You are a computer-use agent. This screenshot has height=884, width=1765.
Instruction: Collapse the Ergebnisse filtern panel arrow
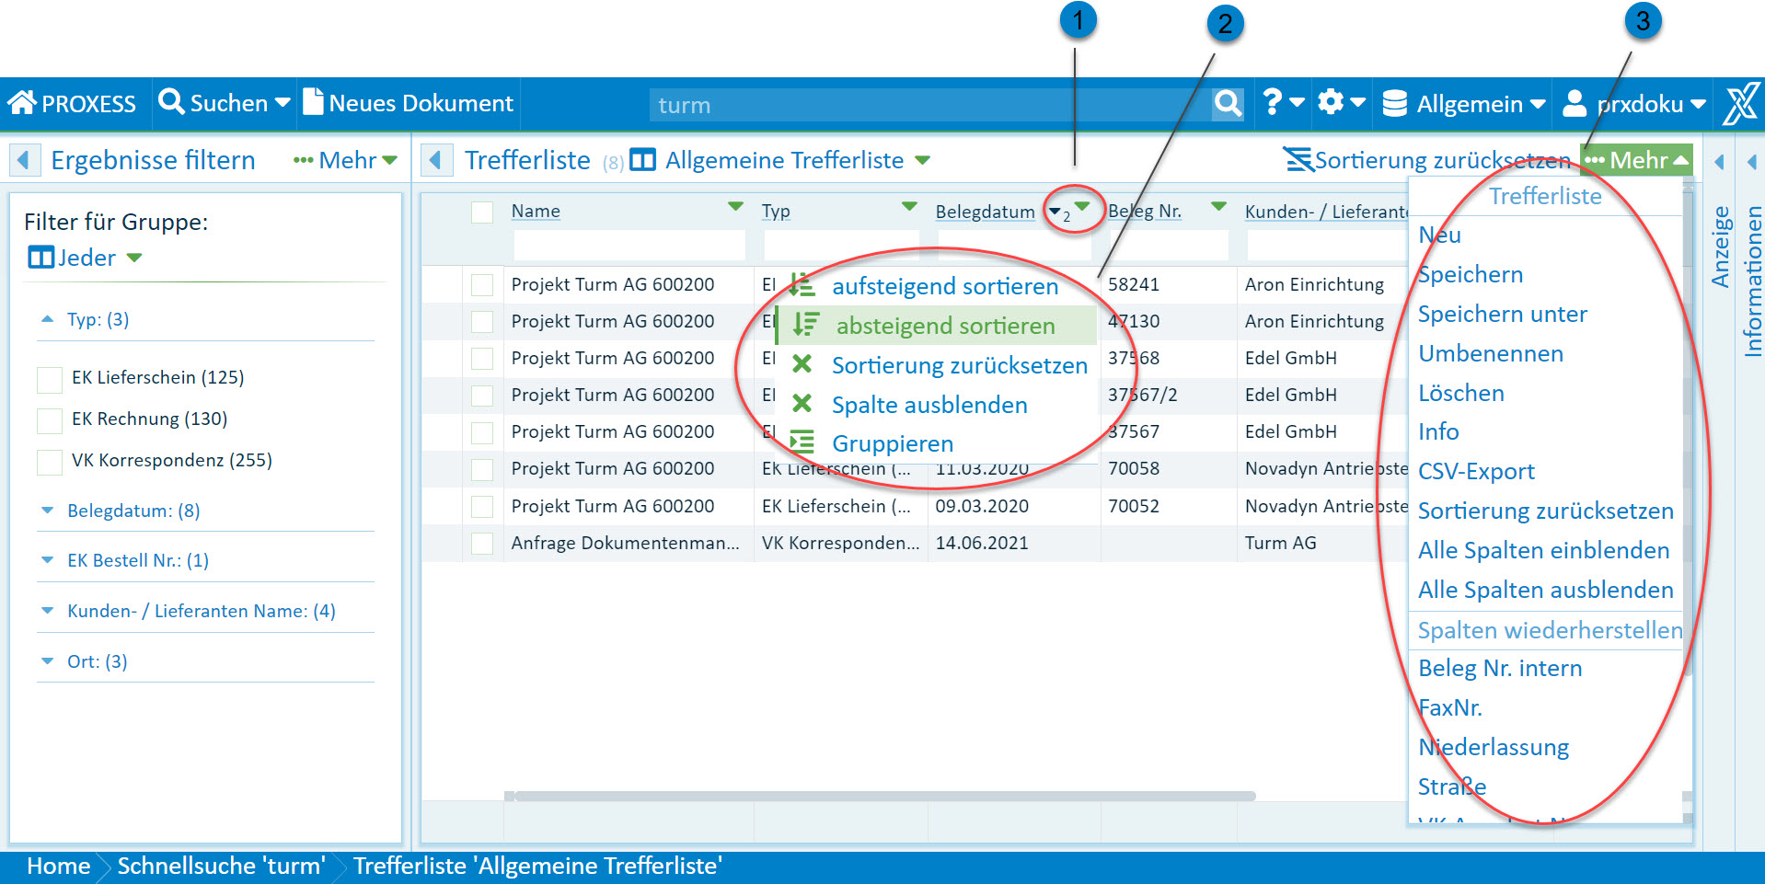[24, 161]
